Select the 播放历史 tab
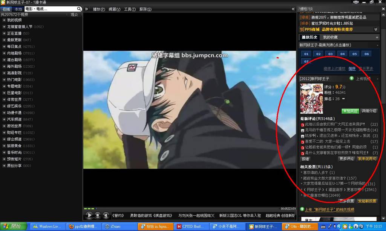 point(309,37)
